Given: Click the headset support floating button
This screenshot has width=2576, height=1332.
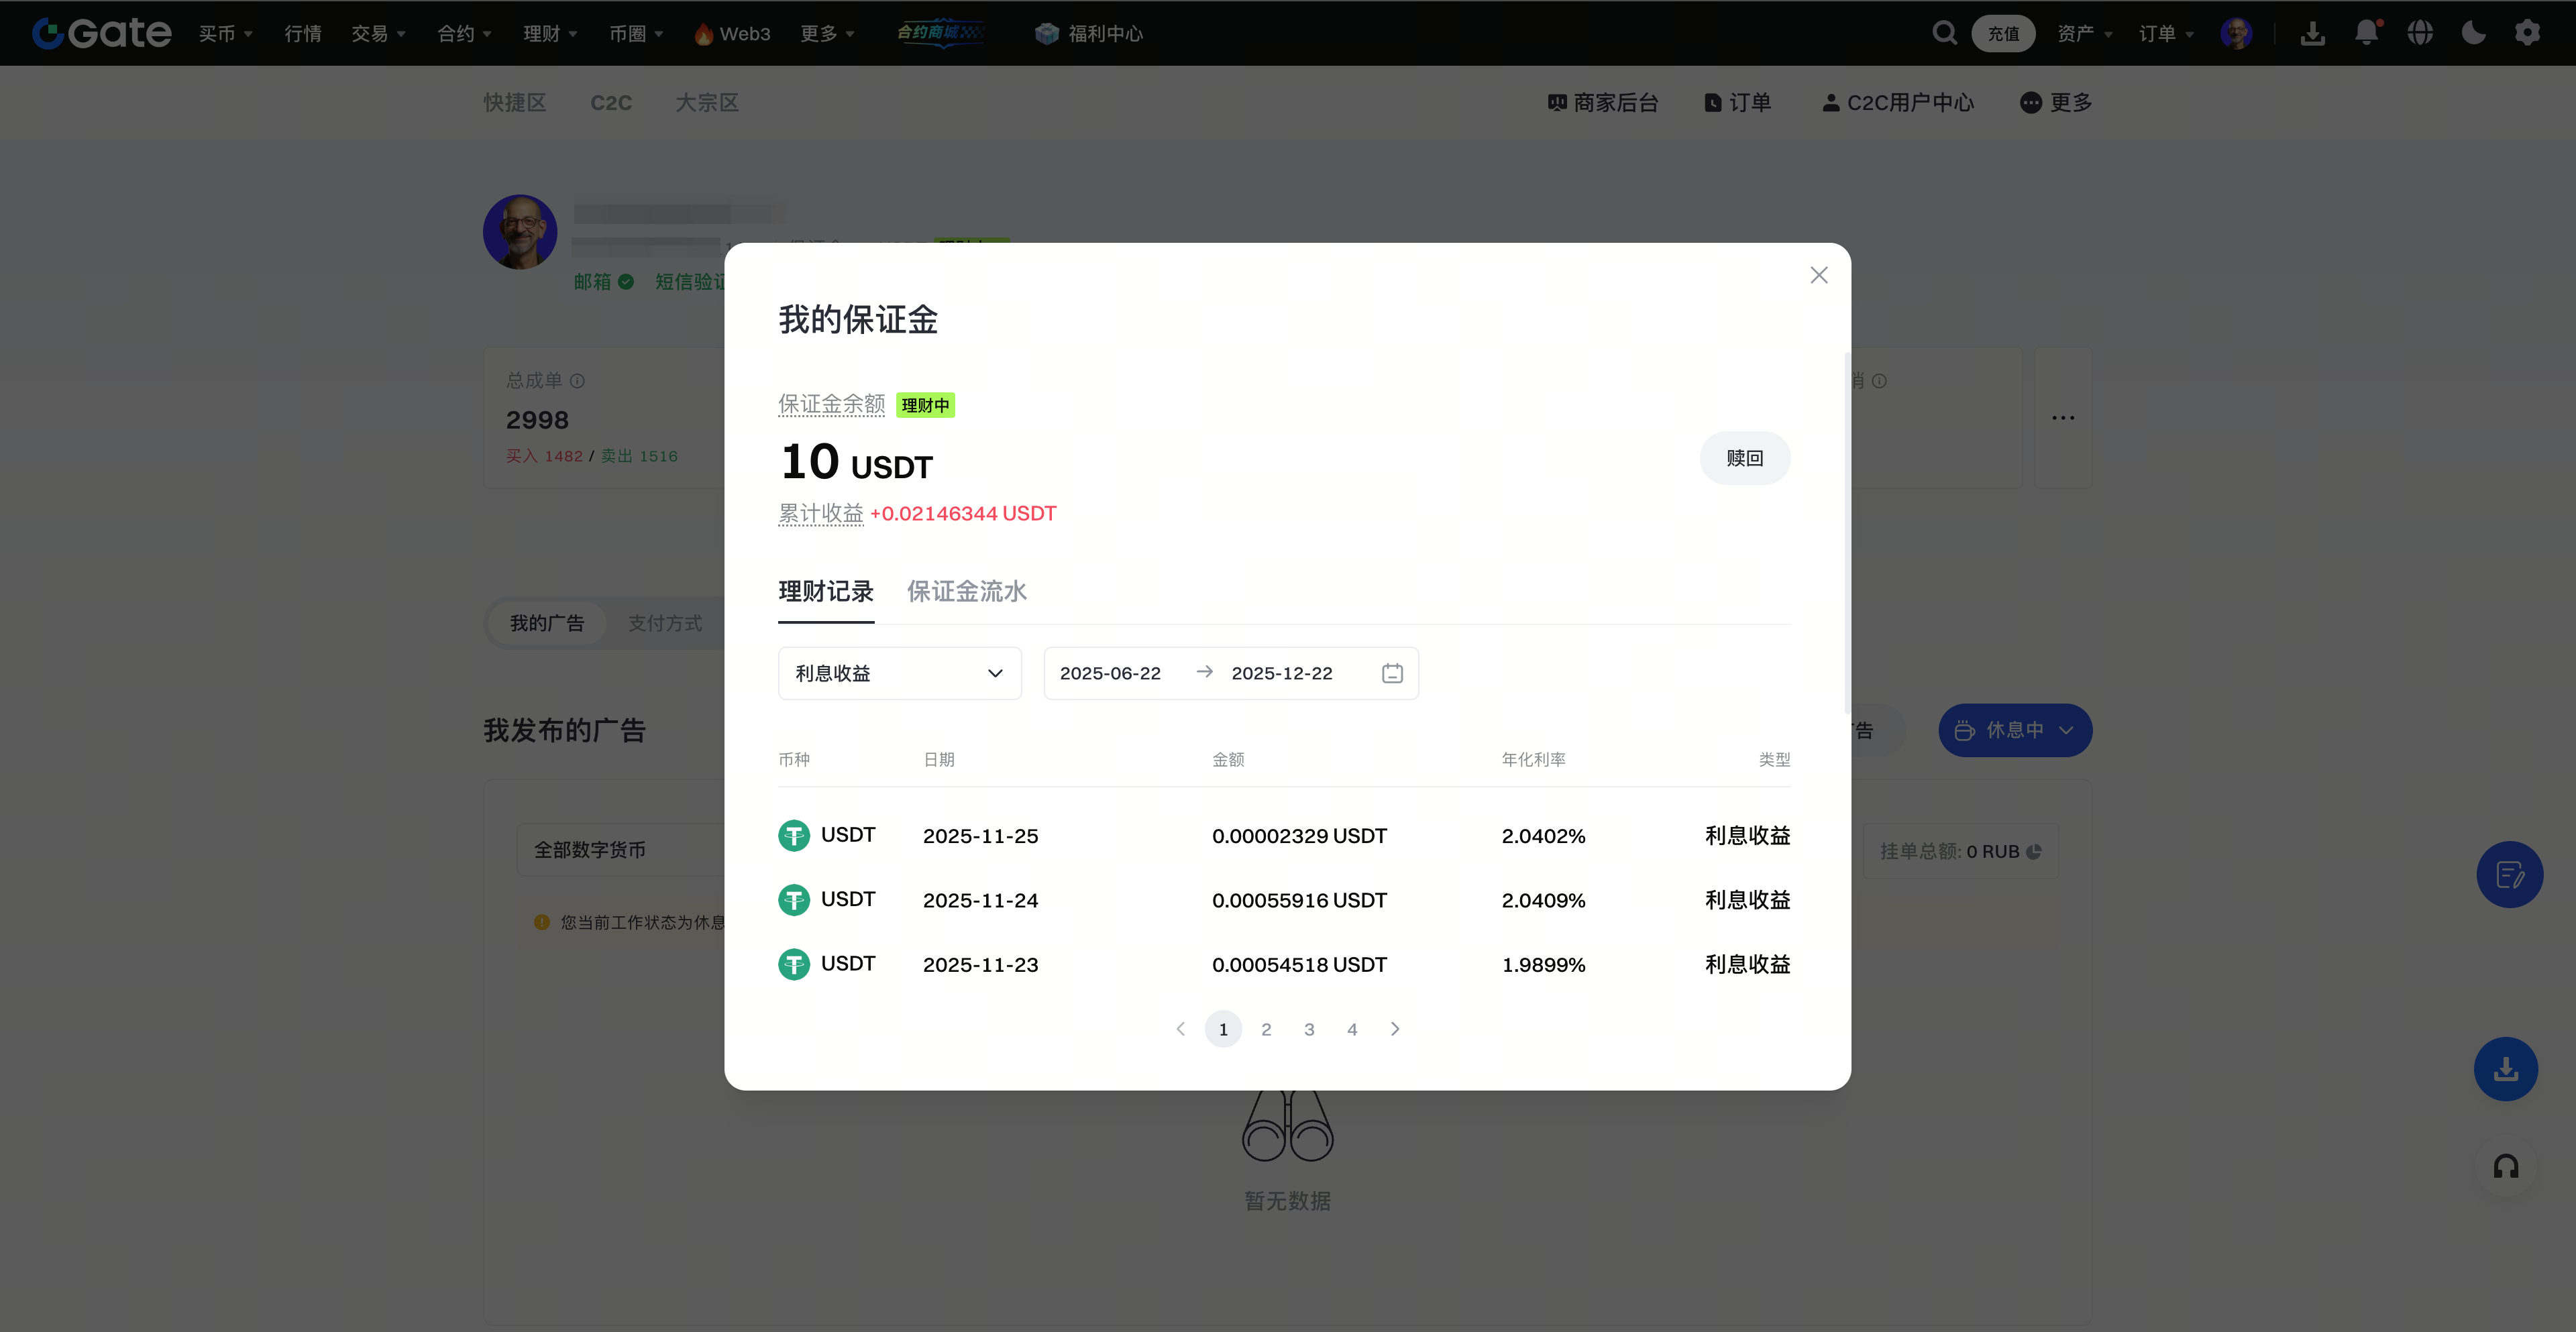Looking at the screenshot, I should tap(2505, 1166).
